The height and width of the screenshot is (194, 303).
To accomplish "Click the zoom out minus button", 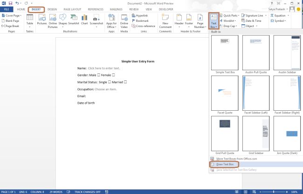I will pos(261,192).
